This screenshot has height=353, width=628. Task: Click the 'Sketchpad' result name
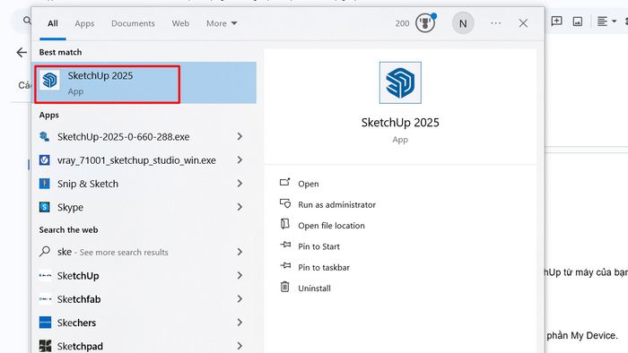coord(80,346)
